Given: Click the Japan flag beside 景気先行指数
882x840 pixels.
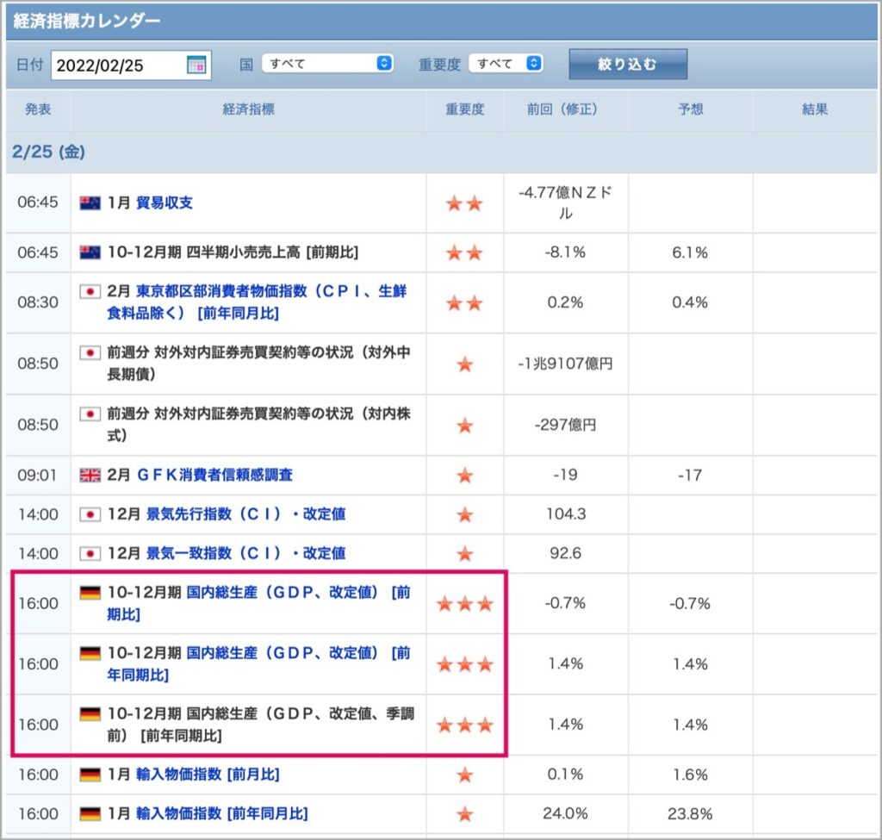Looking at the screenshot, I should [90, 514].
